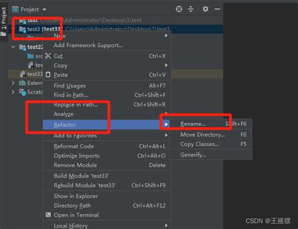Screen dimensions: 298x229
Task: Click the Collapse All icon in Project toolbar
Action: (190, 9)
